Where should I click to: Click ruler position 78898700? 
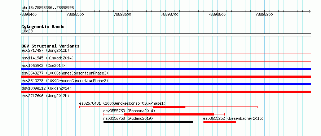point(170,14)
